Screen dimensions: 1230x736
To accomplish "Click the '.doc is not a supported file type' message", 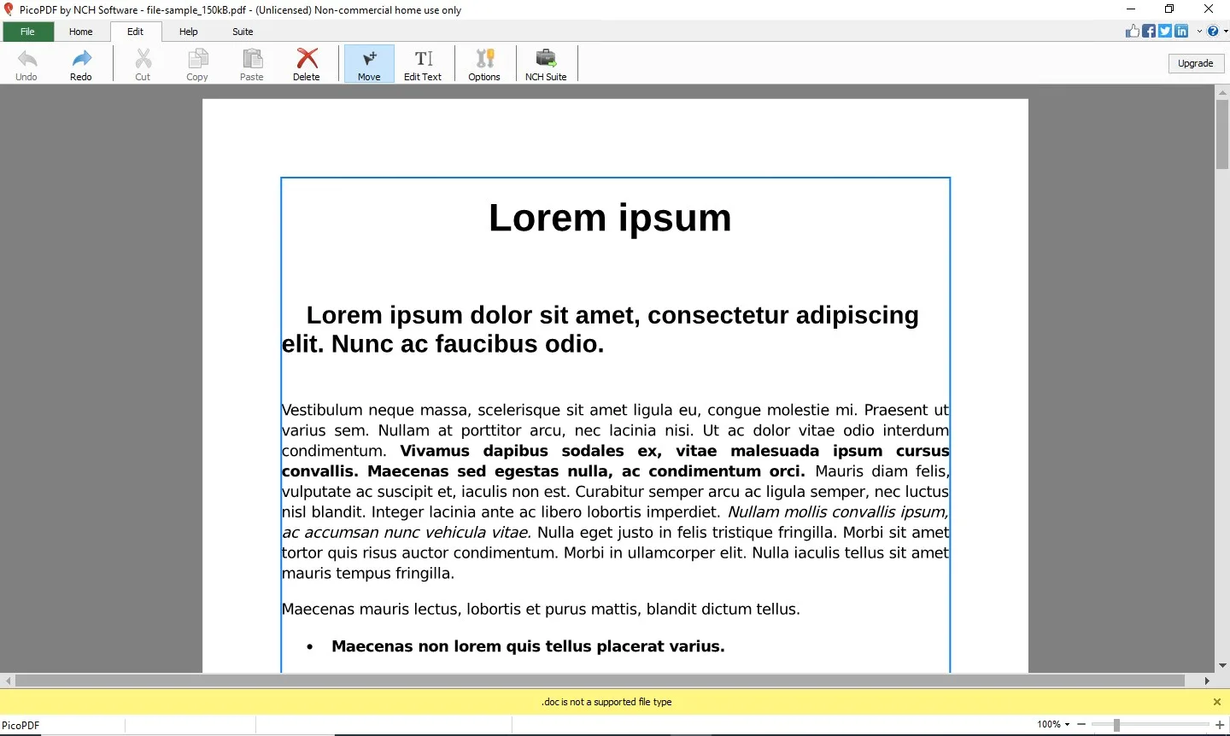I will click(606, 702).
